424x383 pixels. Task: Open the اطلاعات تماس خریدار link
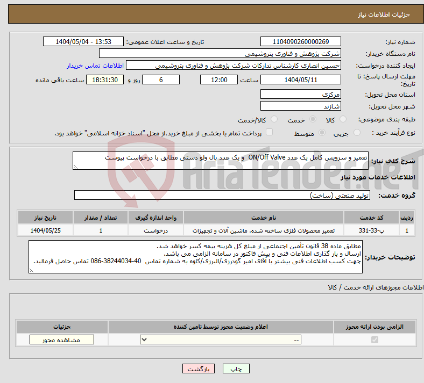pyautogui.click(x=95, y=66)
